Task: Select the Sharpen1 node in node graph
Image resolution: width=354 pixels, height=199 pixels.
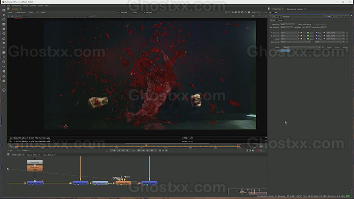Action: click(35, 168)
